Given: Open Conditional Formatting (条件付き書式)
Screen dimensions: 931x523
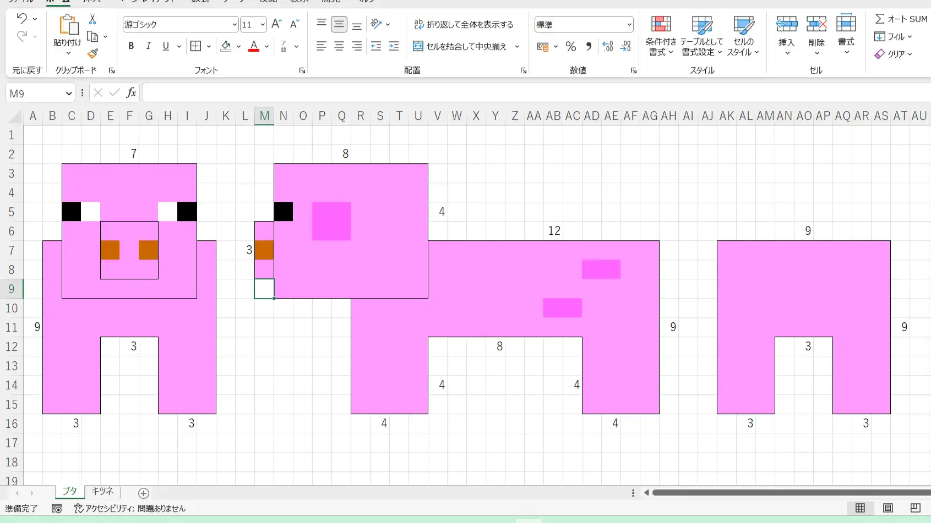Looking at the screenshot, I should 661,36.
